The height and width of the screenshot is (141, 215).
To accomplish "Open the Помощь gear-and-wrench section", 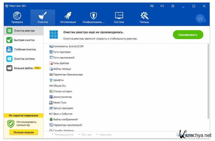I will 144,18.
